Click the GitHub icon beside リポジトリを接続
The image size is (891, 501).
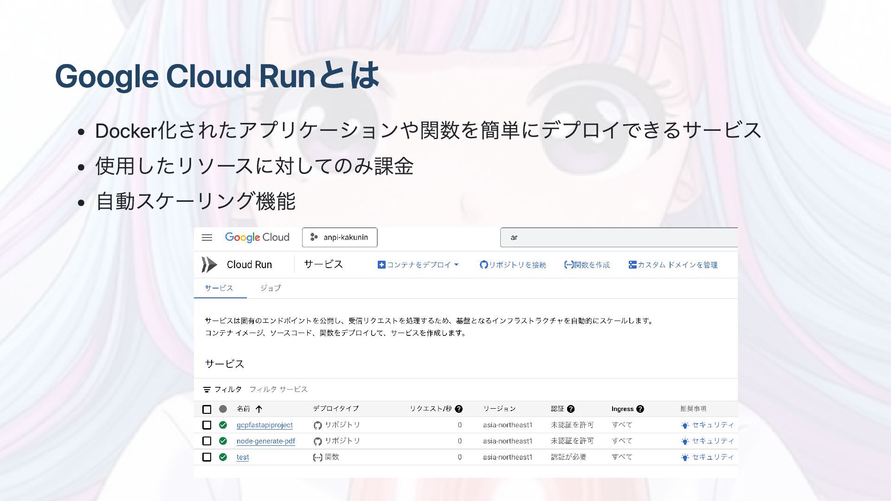point(484,265)
